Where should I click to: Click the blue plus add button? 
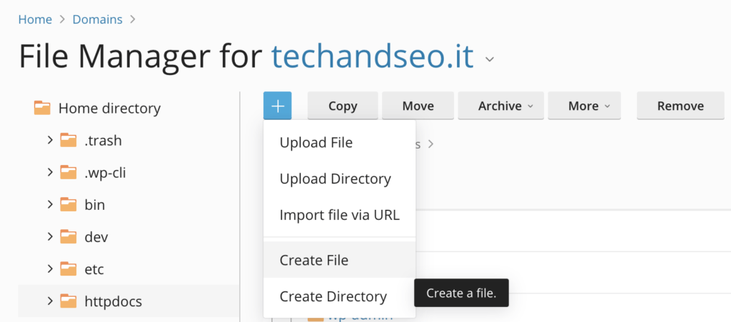click(278, 106)
